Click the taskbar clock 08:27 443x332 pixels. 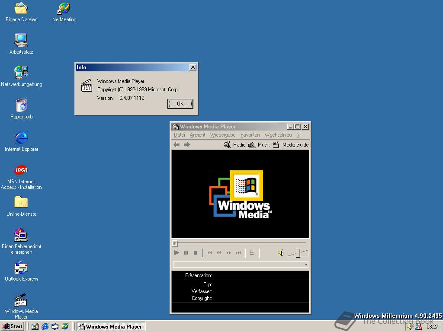[432, 327]
